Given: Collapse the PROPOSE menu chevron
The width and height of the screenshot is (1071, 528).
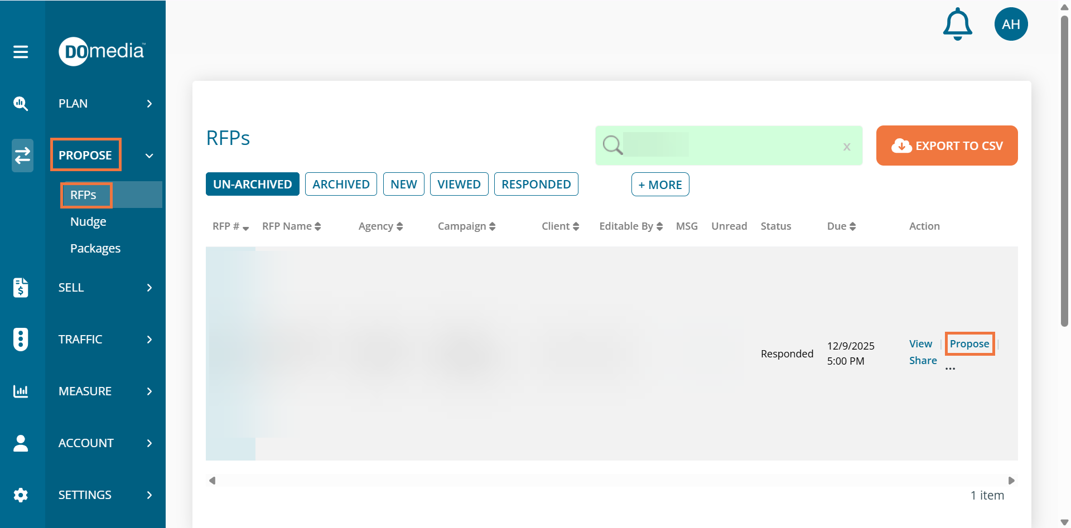Looking at the screenshot, I should pos(149,156).
